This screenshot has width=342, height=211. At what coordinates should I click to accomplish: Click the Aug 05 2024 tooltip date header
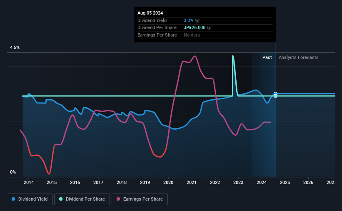[x=150, y=13]
